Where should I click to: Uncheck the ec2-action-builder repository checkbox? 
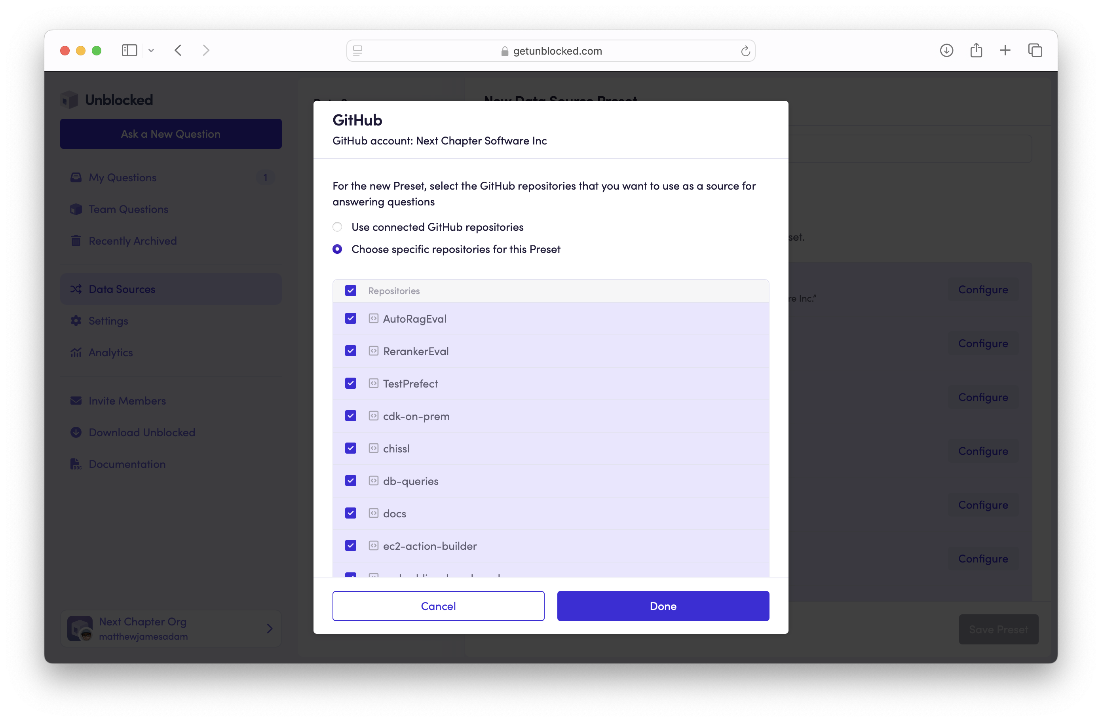(x=350, y=545)
